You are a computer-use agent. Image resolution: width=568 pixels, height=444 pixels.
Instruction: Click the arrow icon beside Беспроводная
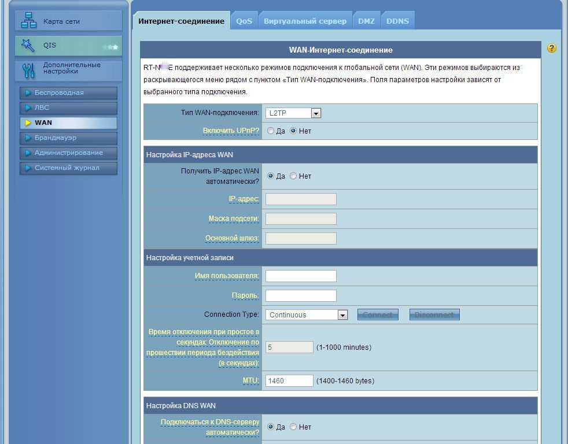click(x=28, y=92)
